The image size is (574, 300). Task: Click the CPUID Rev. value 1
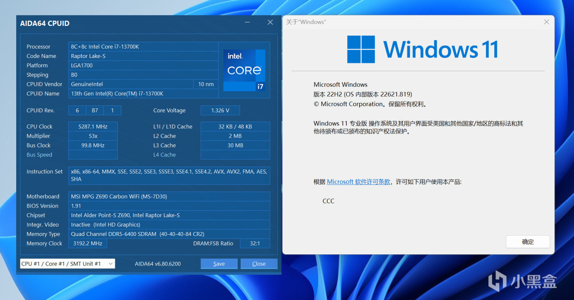(x=112, y=110)
